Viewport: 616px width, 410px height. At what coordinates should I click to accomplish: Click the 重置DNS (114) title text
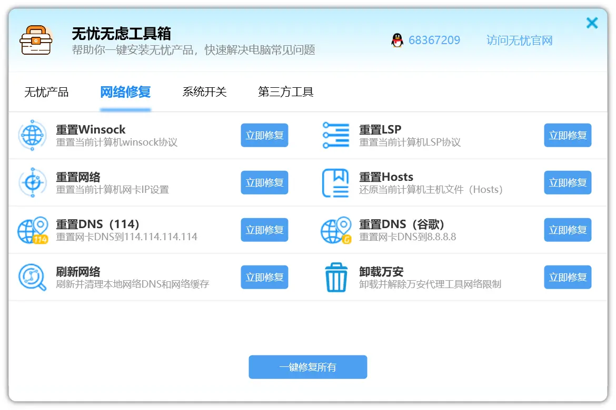click(97, 224)
